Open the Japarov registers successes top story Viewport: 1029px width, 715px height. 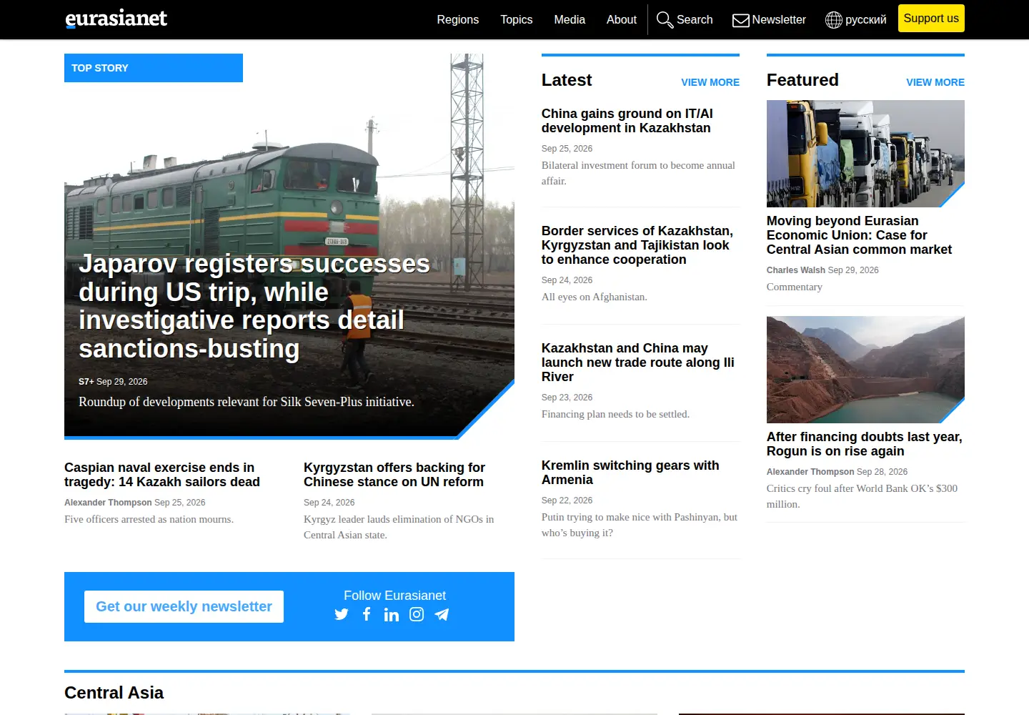click(254, 306)
